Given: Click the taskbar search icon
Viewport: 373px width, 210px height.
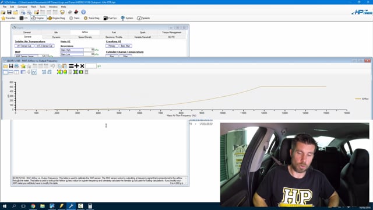Looking at the screenshot, I should [14, 206].
